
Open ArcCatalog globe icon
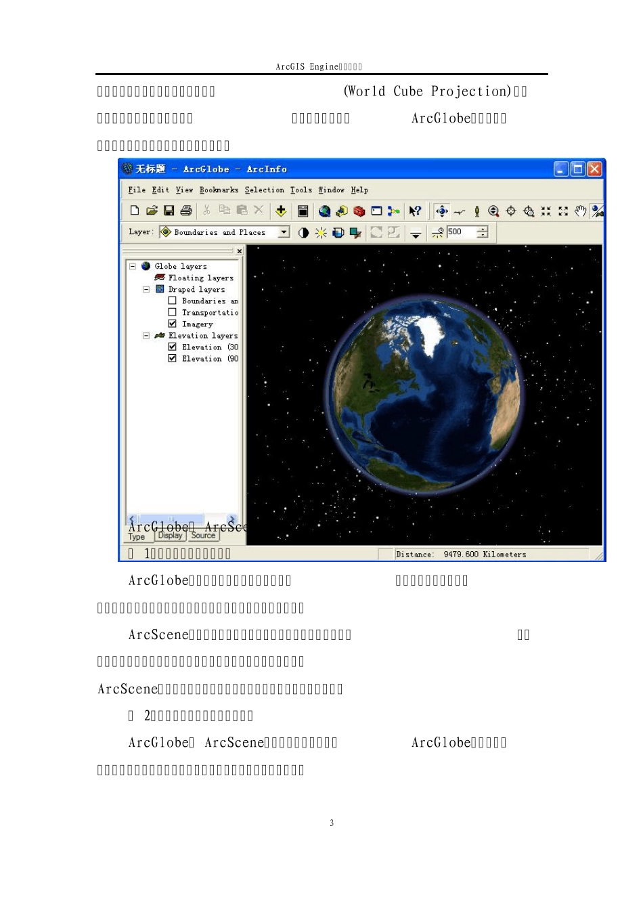click(x=325, y=211)
